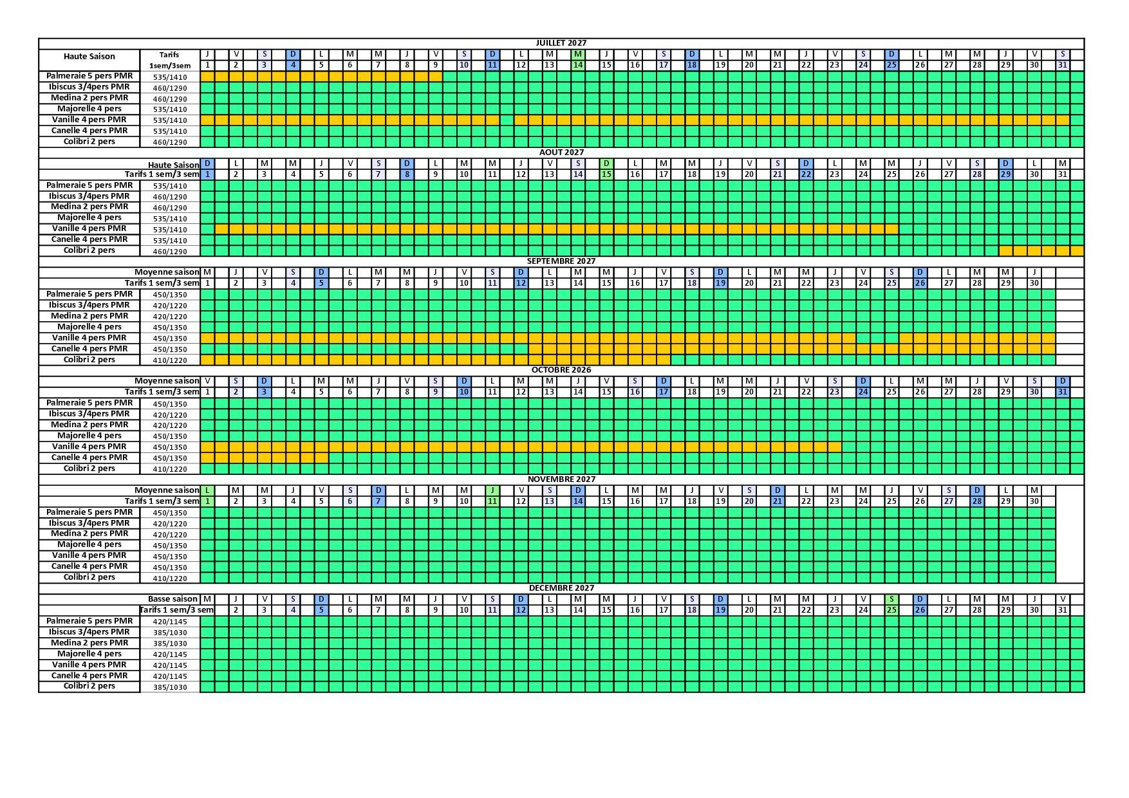Select the JUILLET 2027 month header
Image resolution: width=1129 pixels, height=798 pixels.
(560, 43)
